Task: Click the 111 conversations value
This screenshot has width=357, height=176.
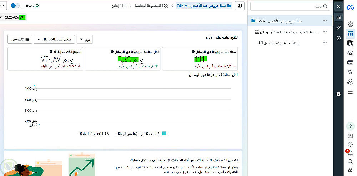Action: [201, 59]
